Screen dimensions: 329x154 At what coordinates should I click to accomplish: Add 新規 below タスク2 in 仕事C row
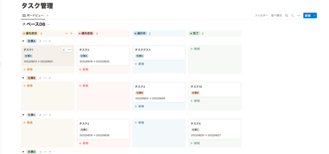click(83, 143)
